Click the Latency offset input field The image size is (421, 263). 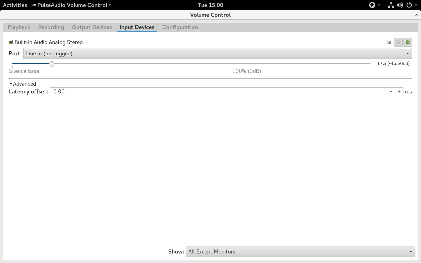pos(218,92)
